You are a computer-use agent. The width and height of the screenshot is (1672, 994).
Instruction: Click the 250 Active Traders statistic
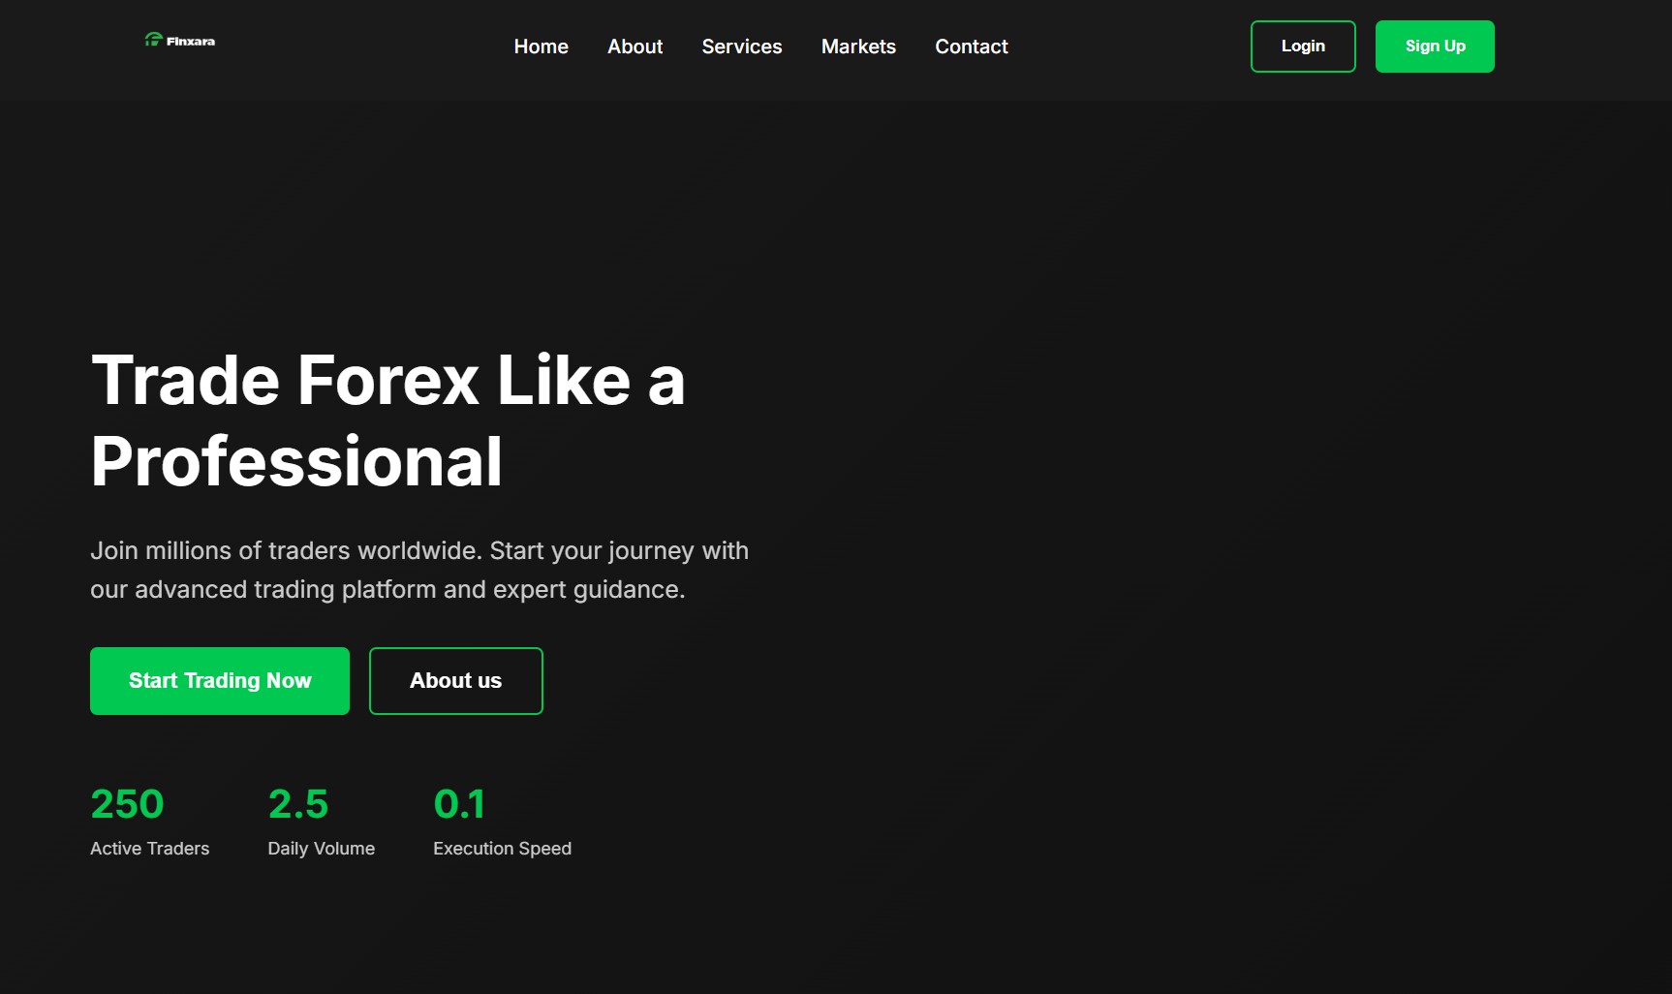tap(126, 802)
